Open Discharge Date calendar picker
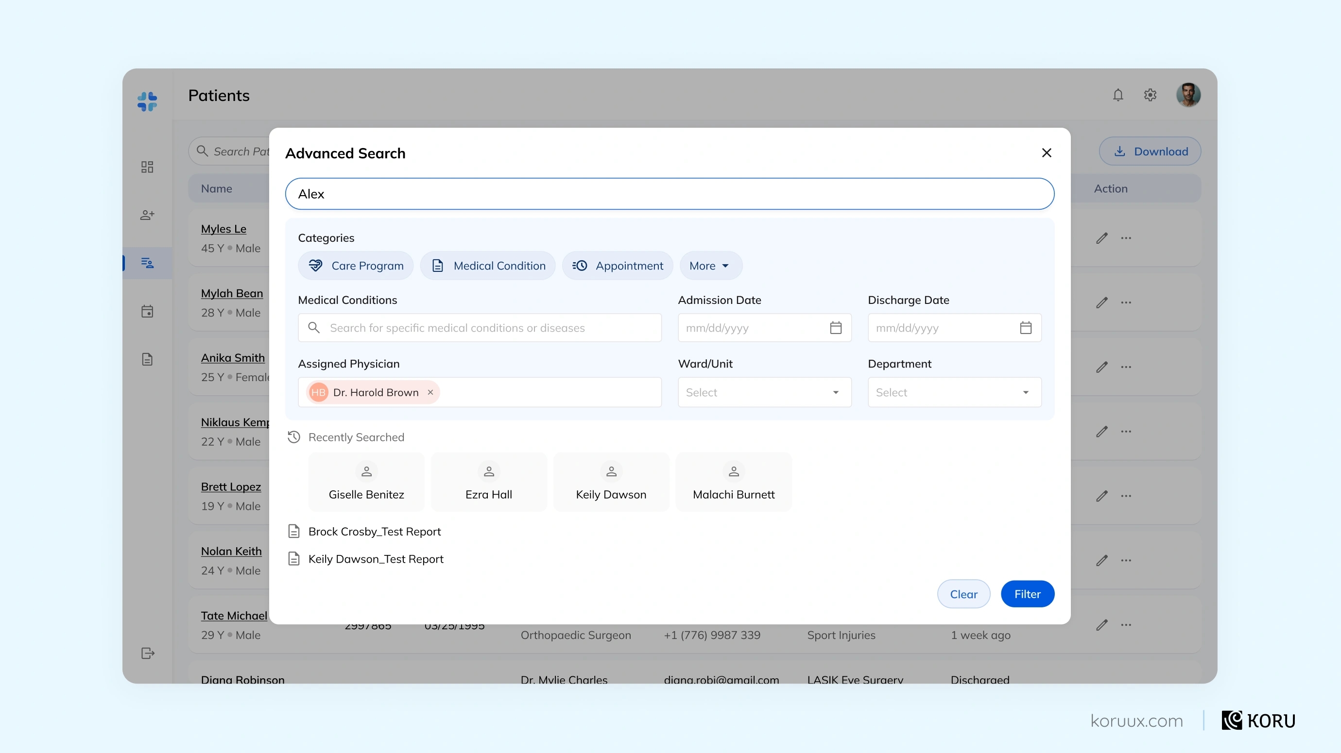This screenshot has width=1341, height=753. click(x=1026, y=328)
